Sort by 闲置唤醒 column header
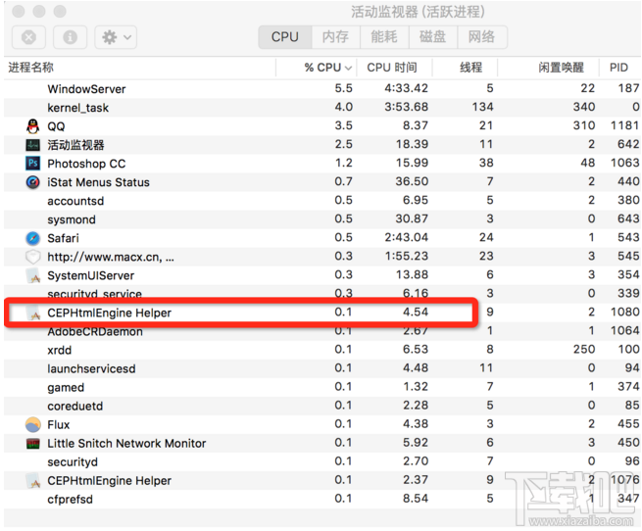The height and width of the screenshot is (531, 642). pyautogui.click(x=548, y=68)
